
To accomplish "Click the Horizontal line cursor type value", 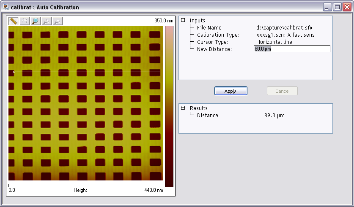I will pyautogui.click(x=274, y=42).
